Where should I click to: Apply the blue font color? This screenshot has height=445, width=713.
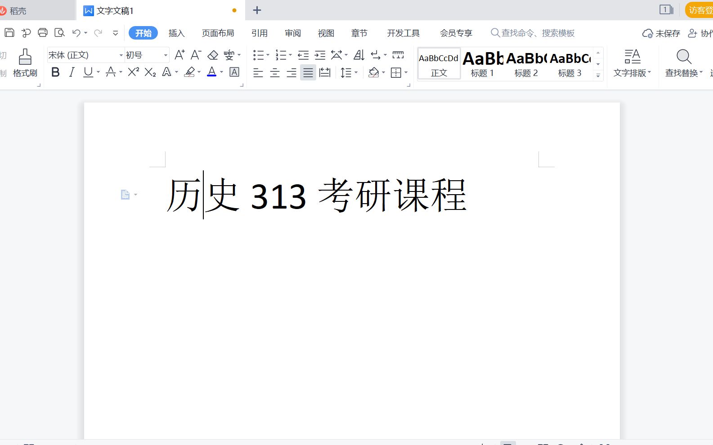[x=212, y=72]
